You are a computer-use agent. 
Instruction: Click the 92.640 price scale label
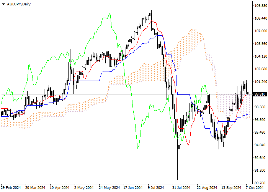coord(260,158)
